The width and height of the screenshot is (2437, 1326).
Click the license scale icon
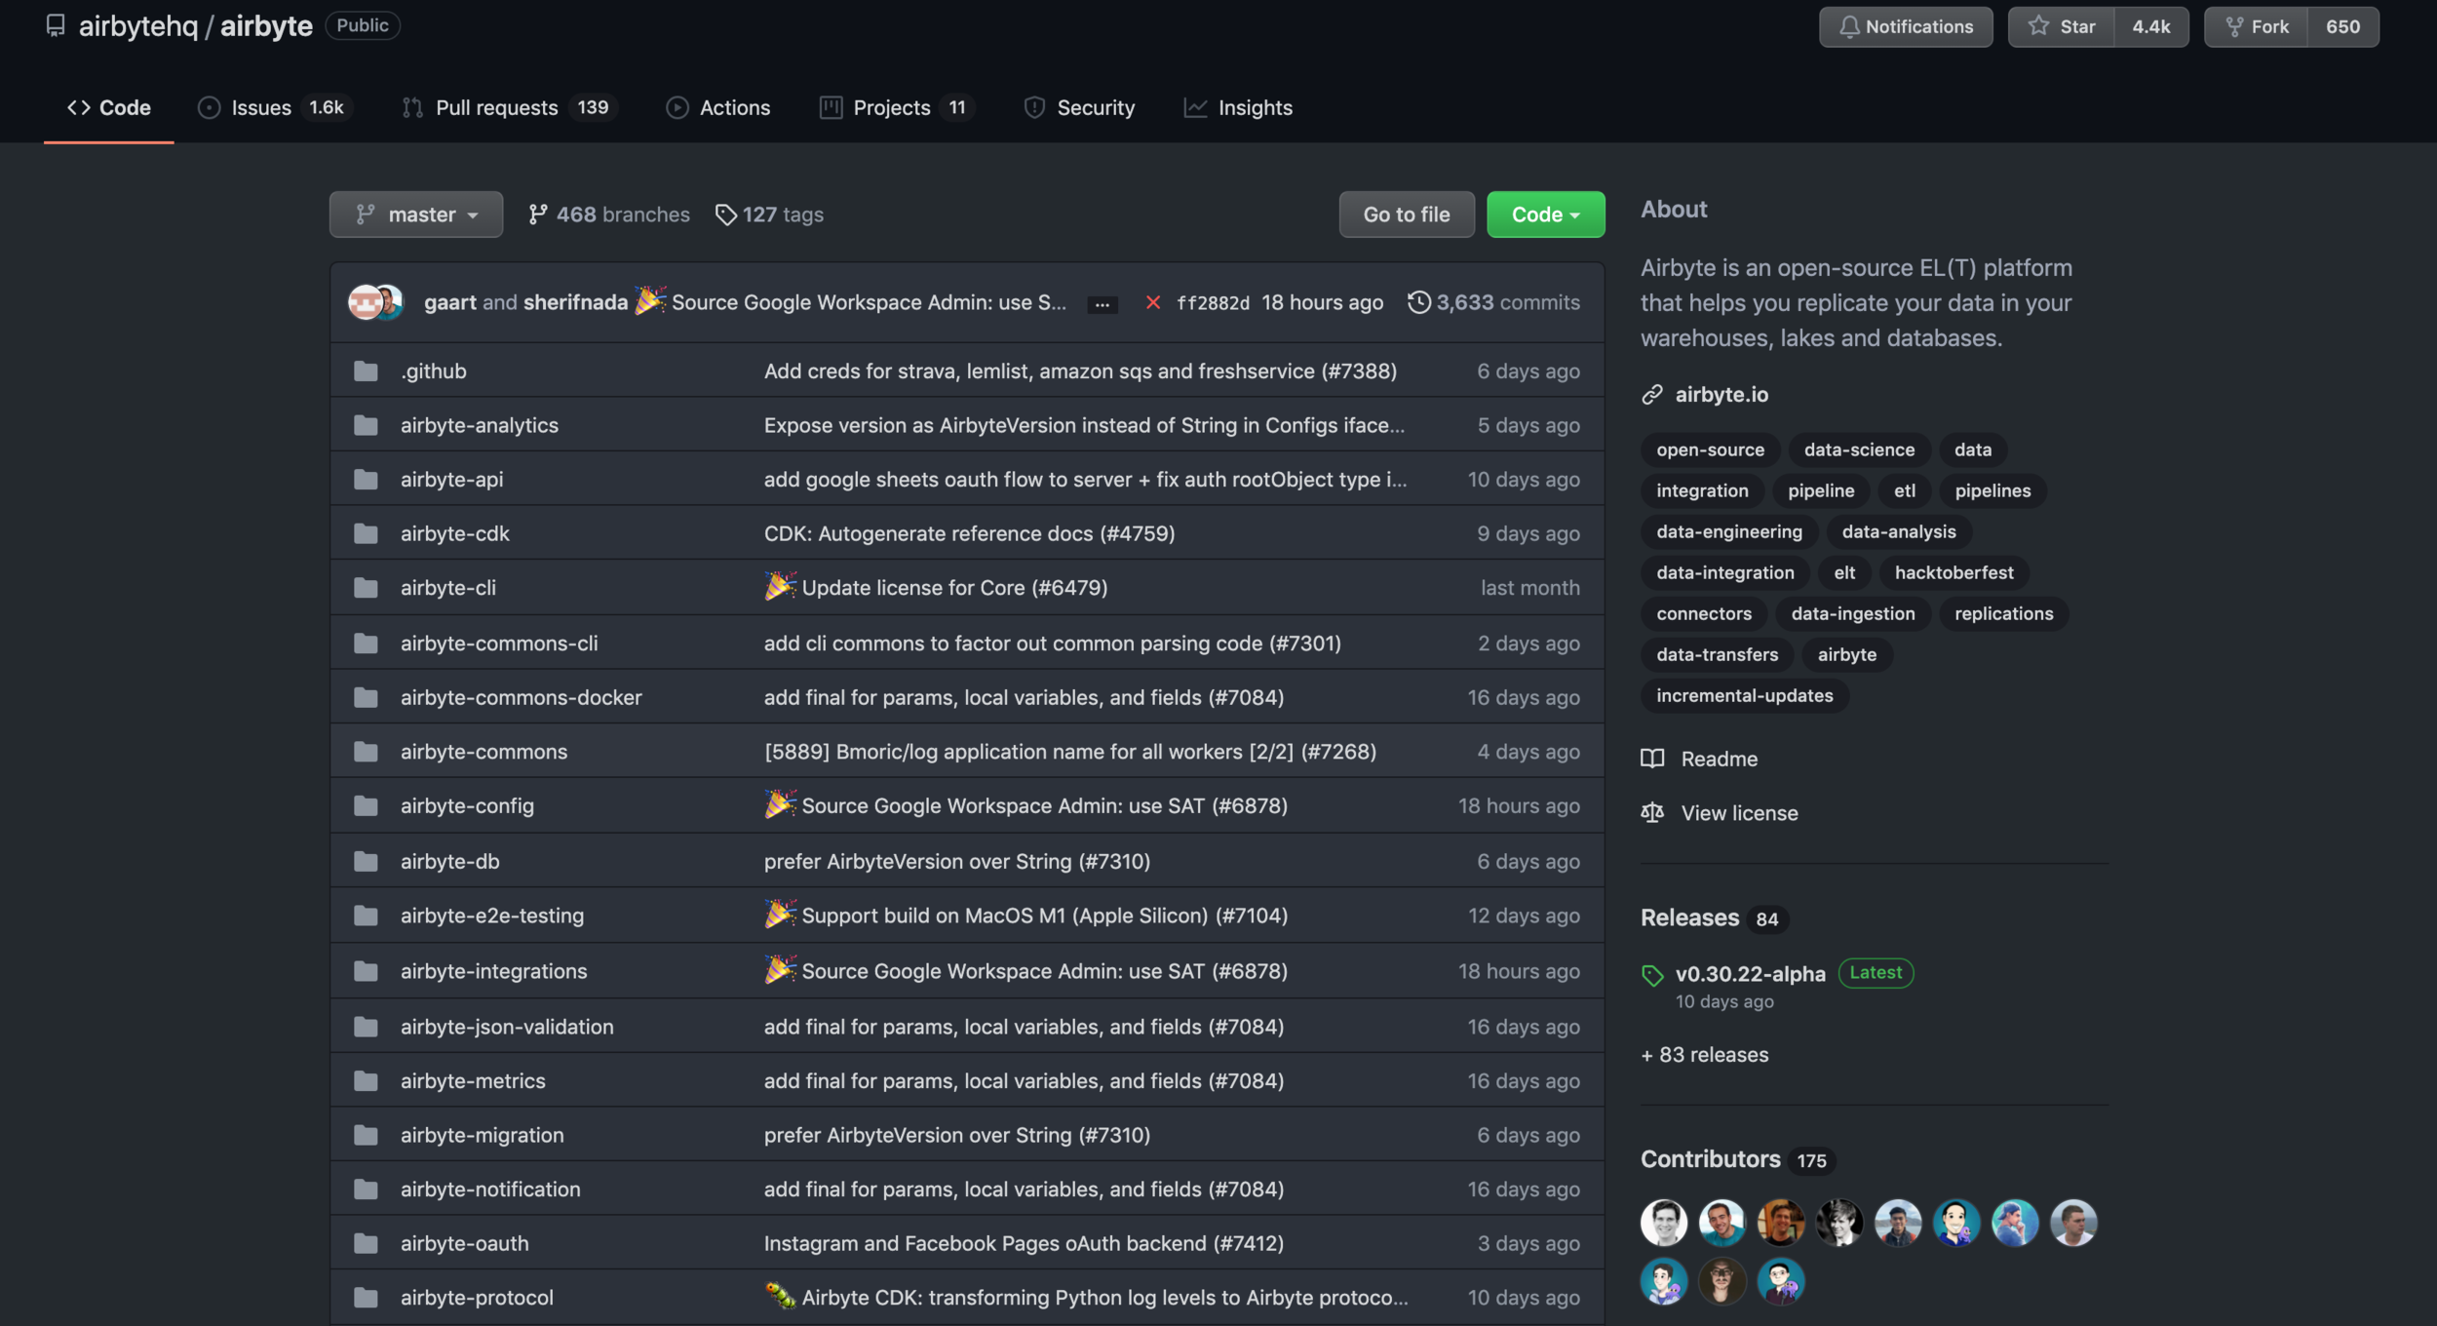[x=1652, y=812]
